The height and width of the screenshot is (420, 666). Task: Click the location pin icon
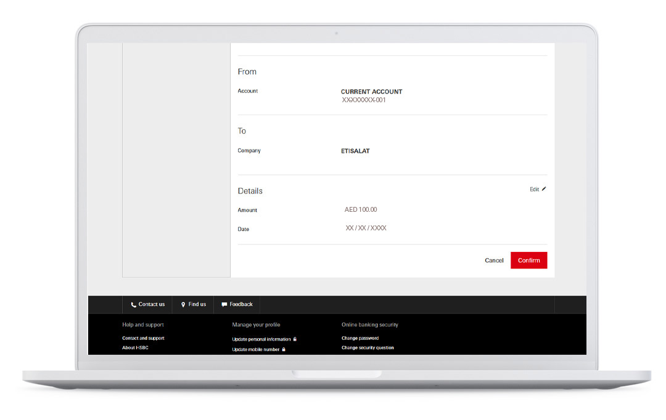pyautogui.click(x=183, y=305)
